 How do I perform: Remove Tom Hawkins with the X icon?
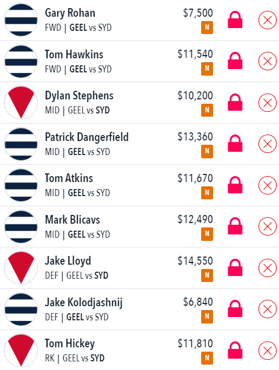point(268,61)
